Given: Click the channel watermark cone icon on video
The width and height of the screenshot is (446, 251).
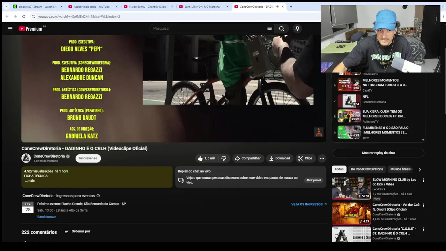Looking at the screenshot, I should click(319, 132).
